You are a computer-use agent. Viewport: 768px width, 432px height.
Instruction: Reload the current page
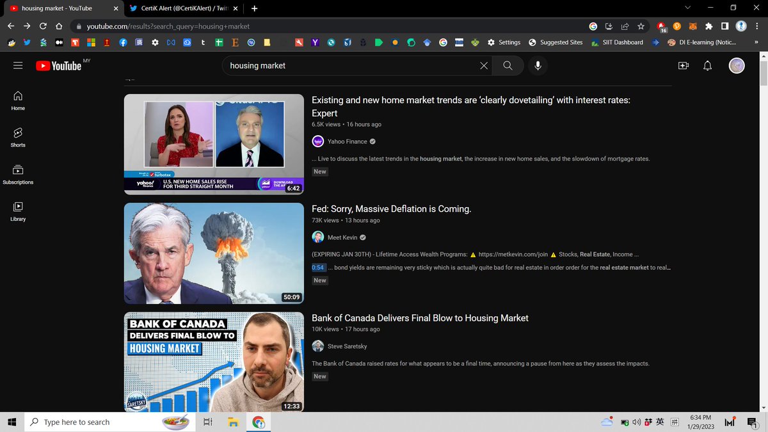43,26
